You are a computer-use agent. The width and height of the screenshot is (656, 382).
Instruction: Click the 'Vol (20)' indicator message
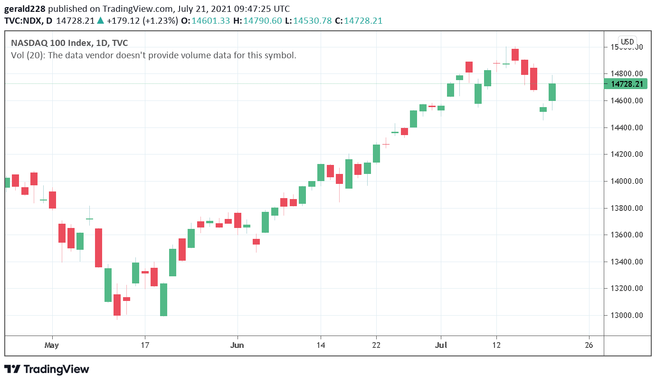pyautogui.click(x=153, y=55)
